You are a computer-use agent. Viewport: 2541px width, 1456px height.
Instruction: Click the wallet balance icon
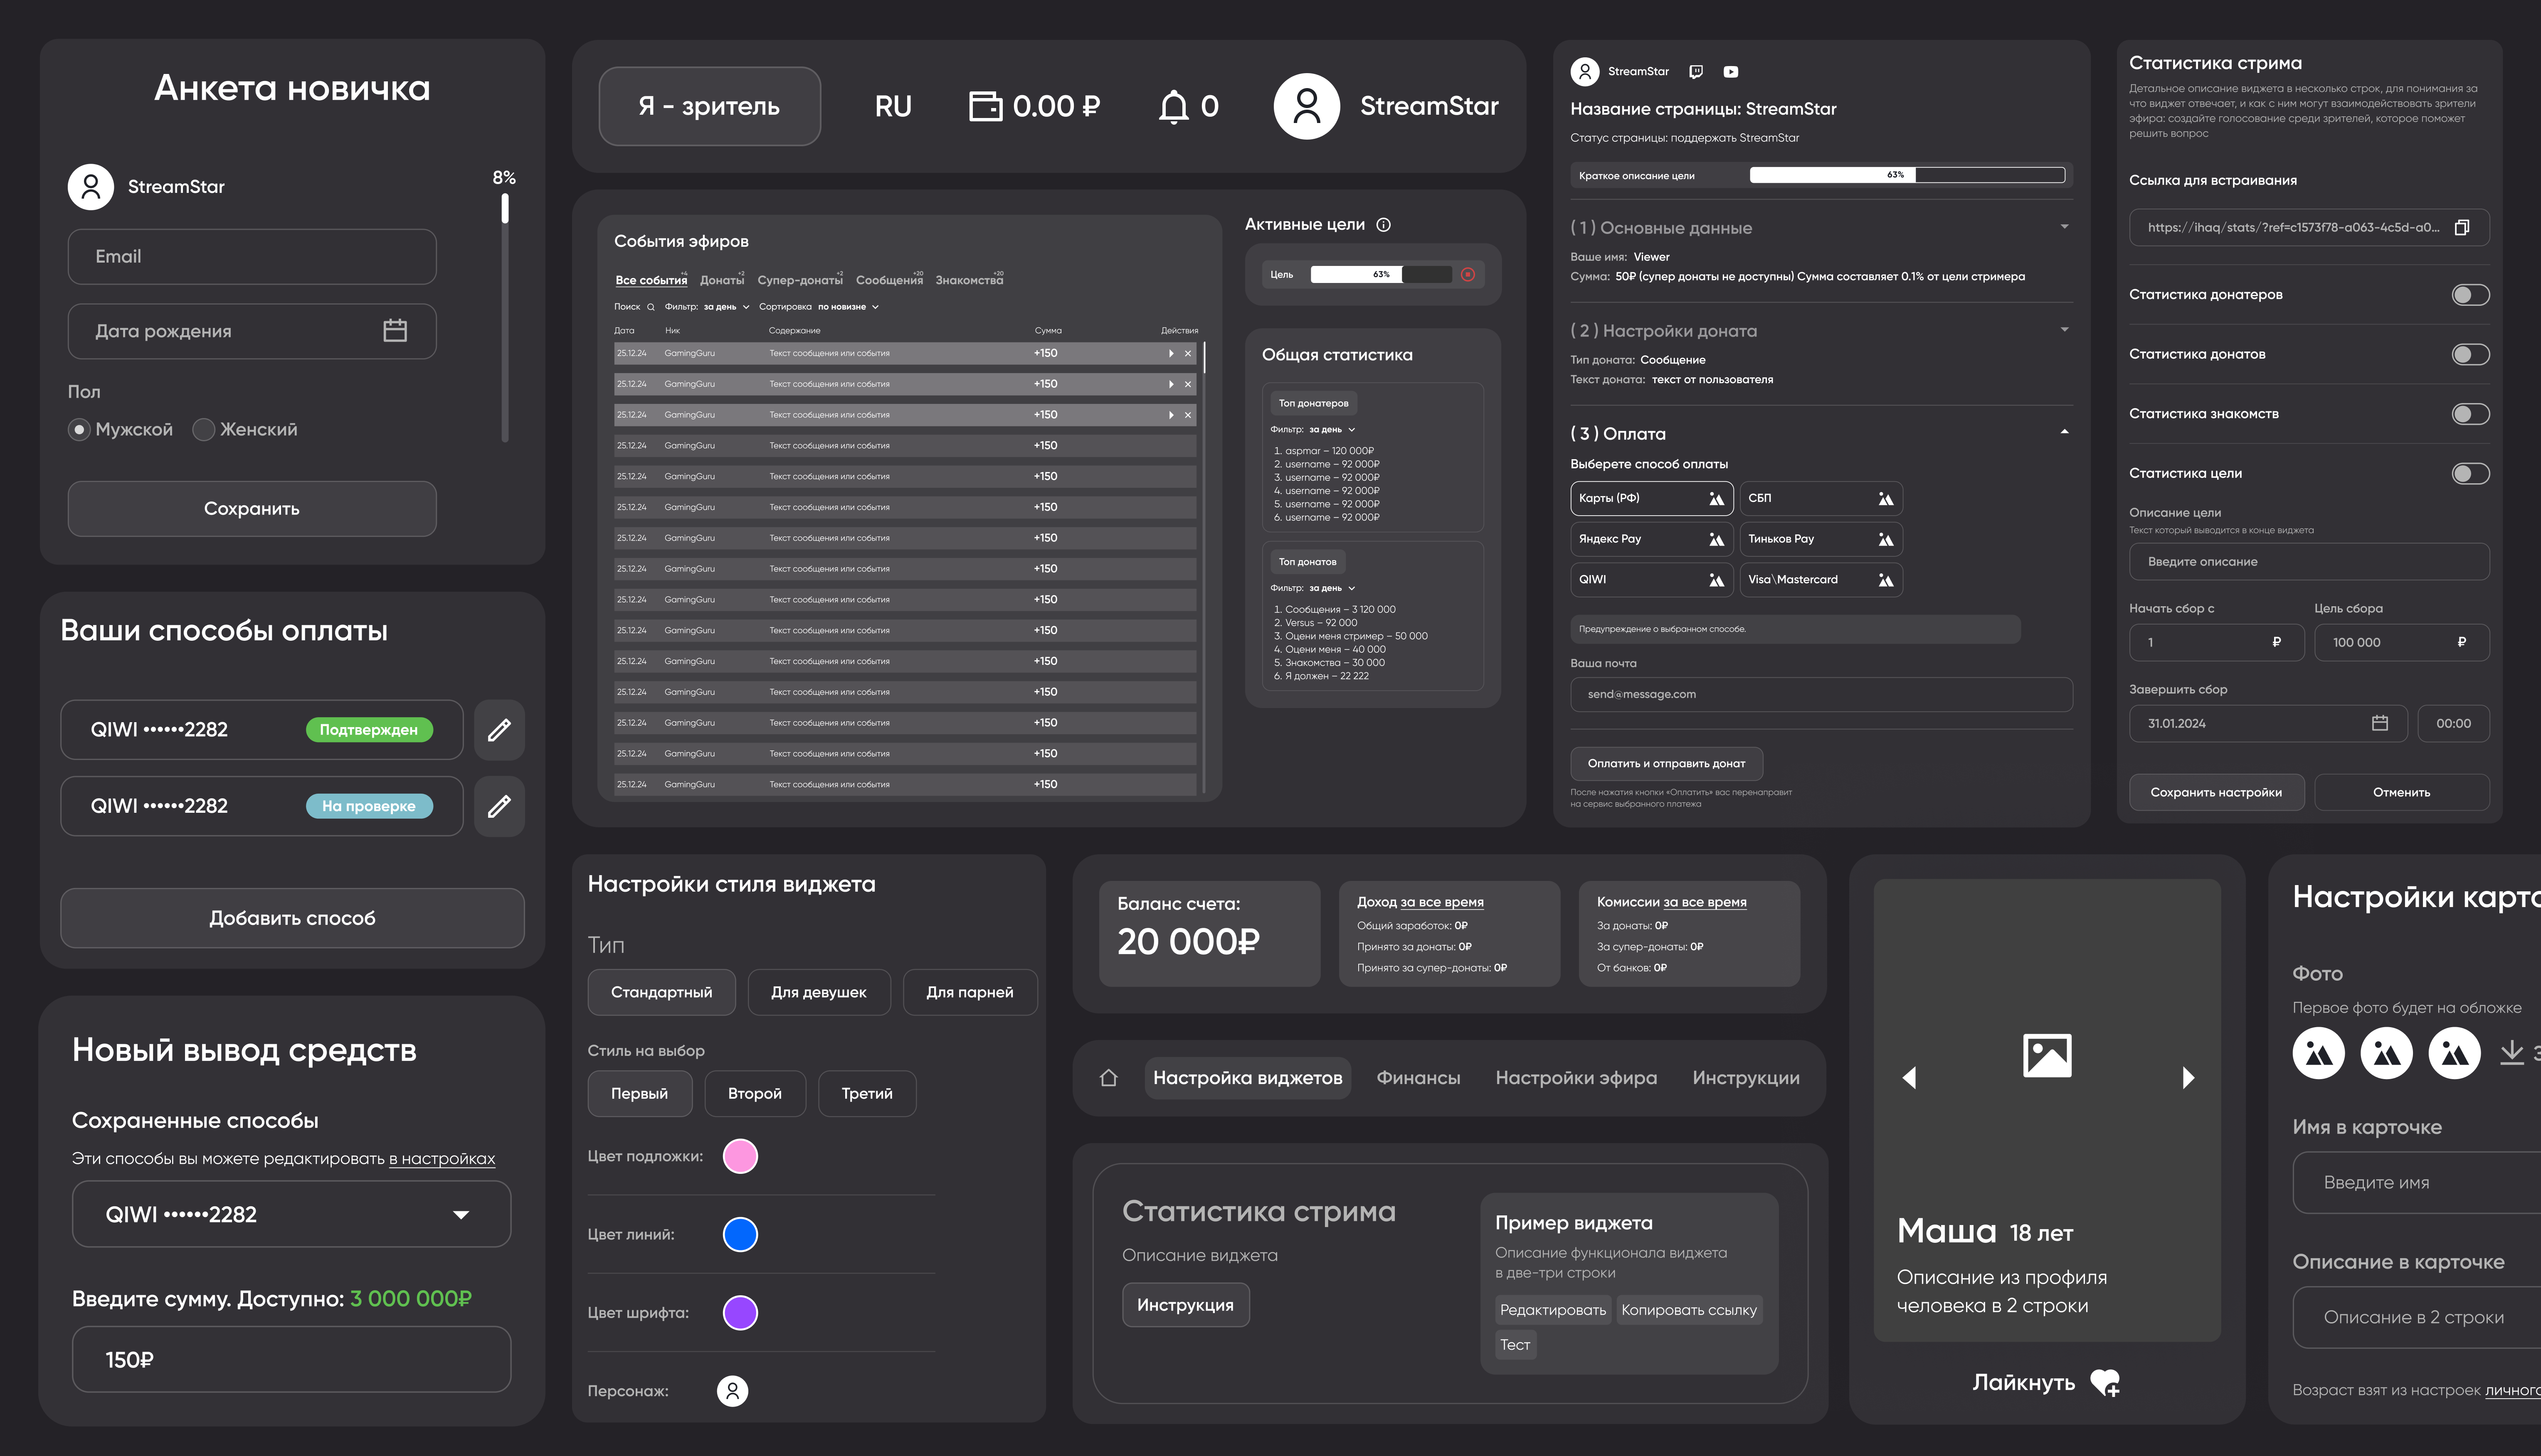[984, 106]
